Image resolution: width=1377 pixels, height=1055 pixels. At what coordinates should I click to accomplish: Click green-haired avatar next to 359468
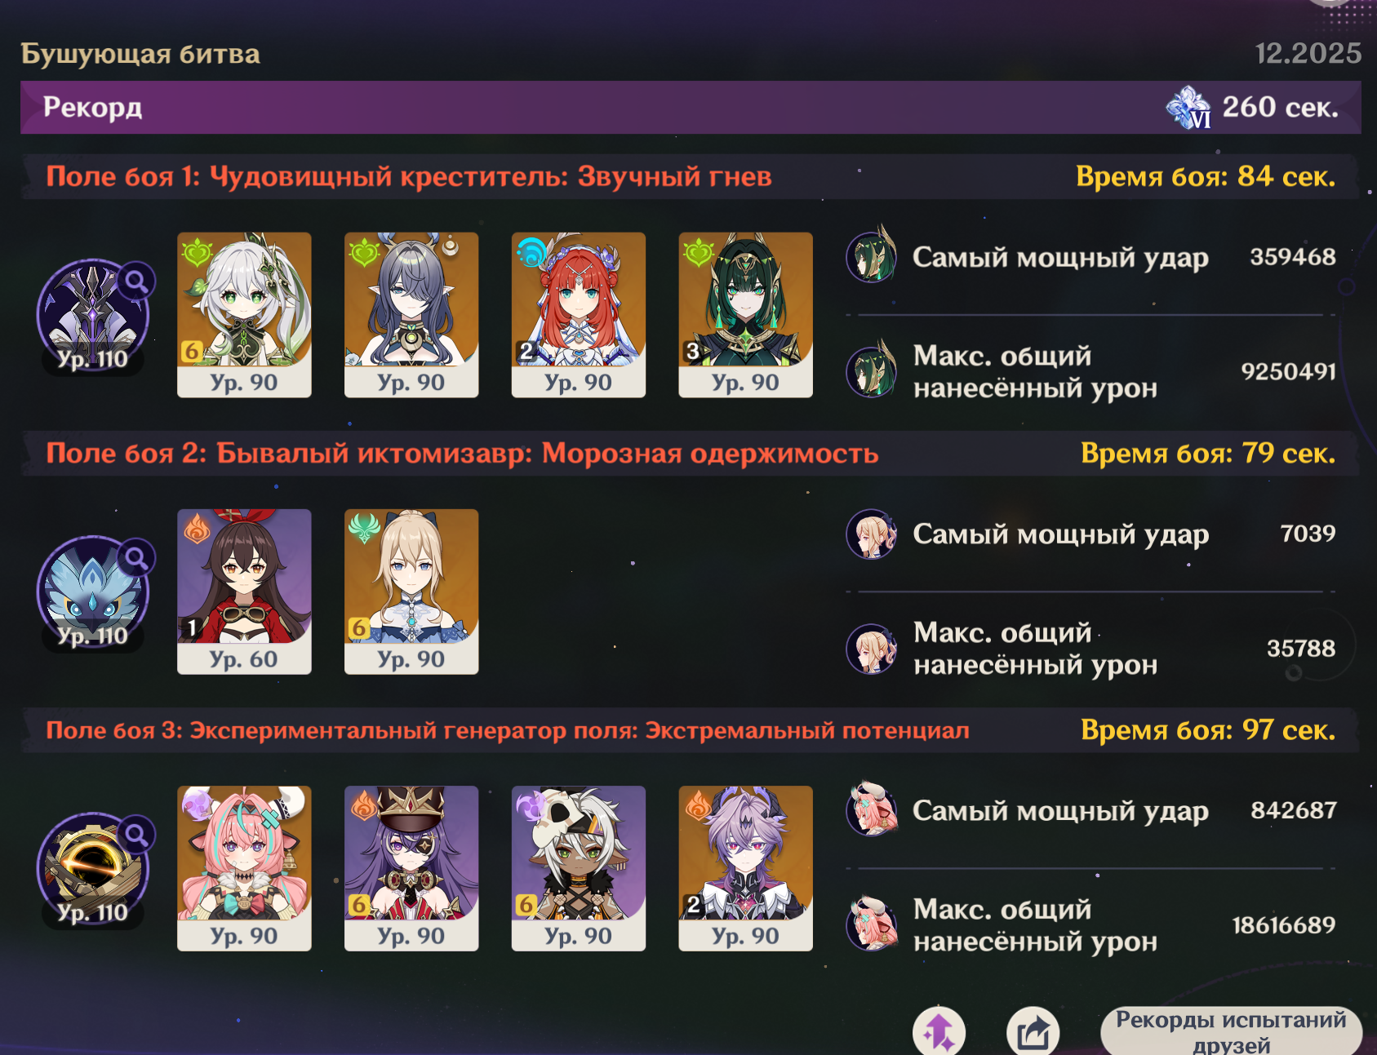(x=872, y=257)
